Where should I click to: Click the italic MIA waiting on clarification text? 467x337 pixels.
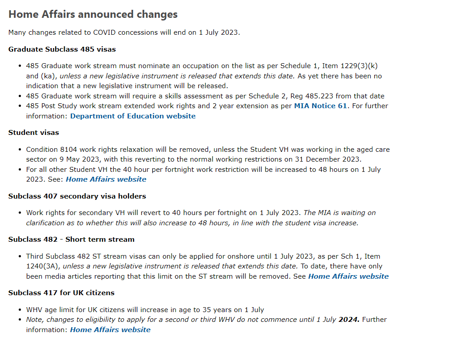[201, 218]
